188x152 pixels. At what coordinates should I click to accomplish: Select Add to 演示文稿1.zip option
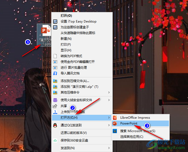click(x=79, y=87)
